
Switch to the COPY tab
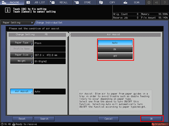(109, 2)
